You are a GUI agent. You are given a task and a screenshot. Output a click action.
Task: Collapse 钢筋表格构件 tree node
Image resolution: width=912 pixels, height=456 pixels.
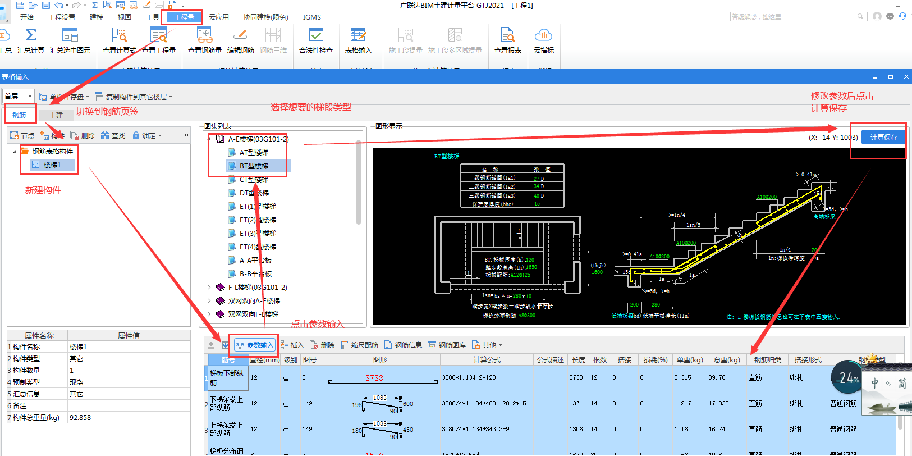click(15, 152)
